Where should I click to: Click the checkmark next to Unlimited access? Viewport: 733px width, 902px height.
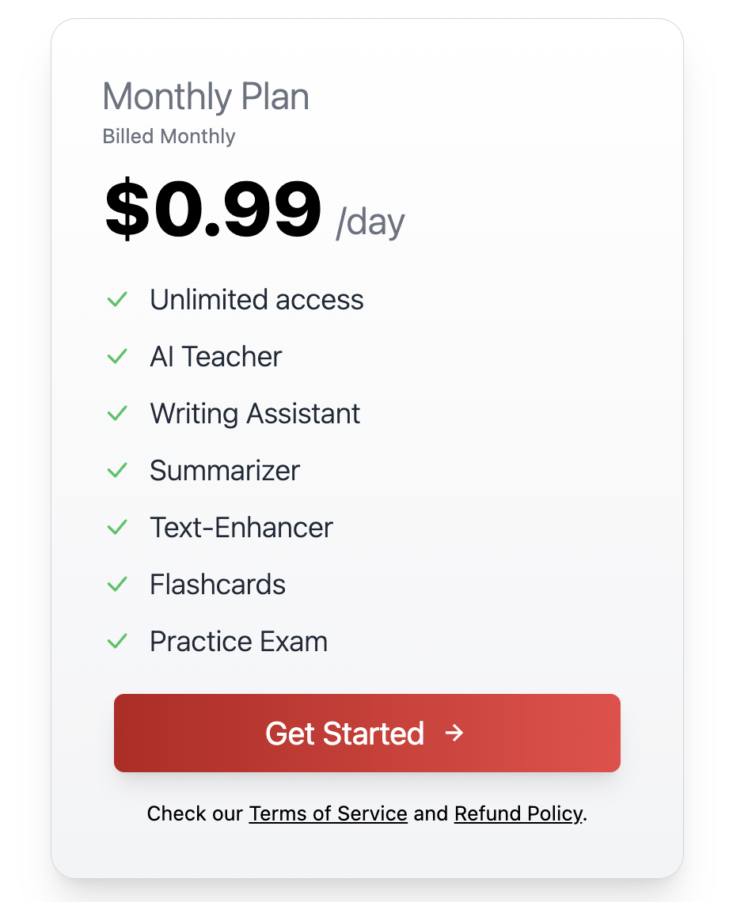[117, 300]
